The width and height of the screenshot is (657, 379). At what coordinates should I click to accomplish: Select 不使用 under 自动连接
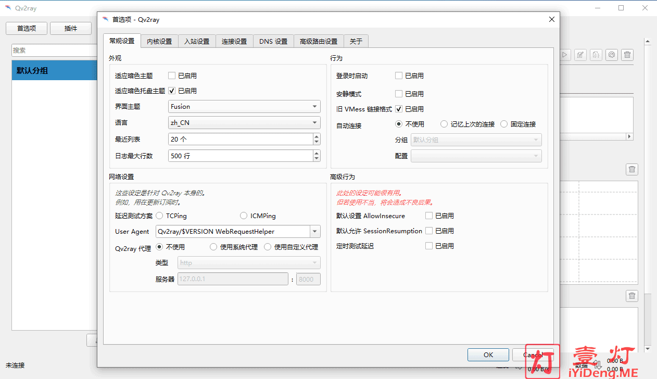click(399, 124)
